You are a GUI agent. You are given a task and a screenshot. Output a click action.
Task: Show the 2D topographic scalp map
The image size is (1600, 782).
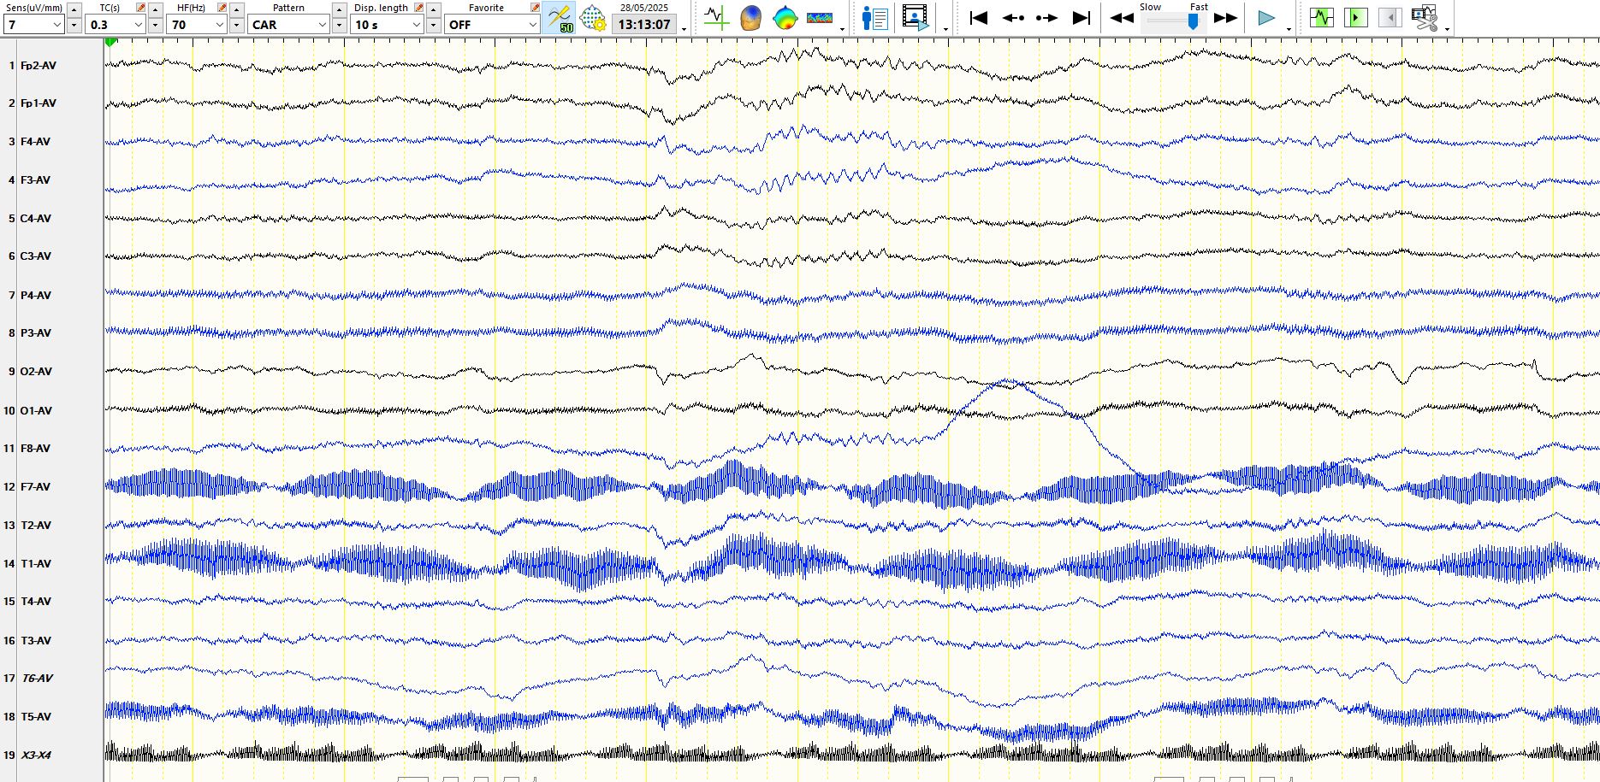click(785, 18)
